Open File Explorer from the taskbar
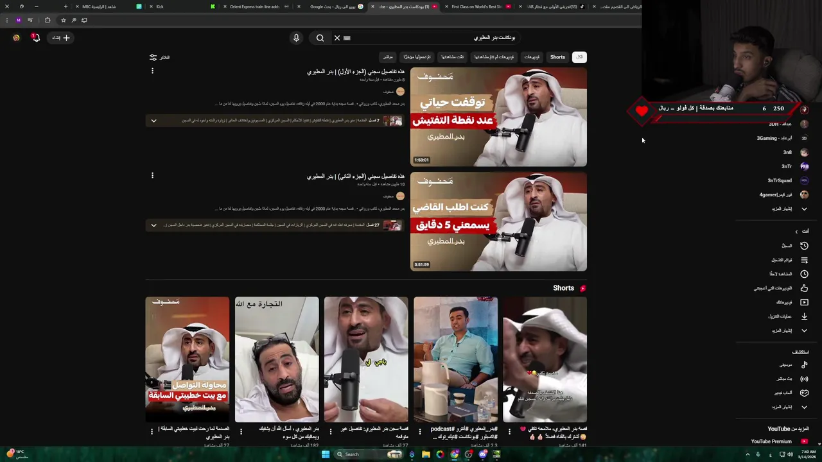Screen dimensions: 822x462 coord(426,454)
